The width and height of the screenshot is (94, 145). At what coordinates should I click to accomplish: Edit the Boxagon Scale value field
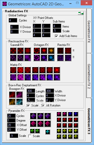point(31,100)
